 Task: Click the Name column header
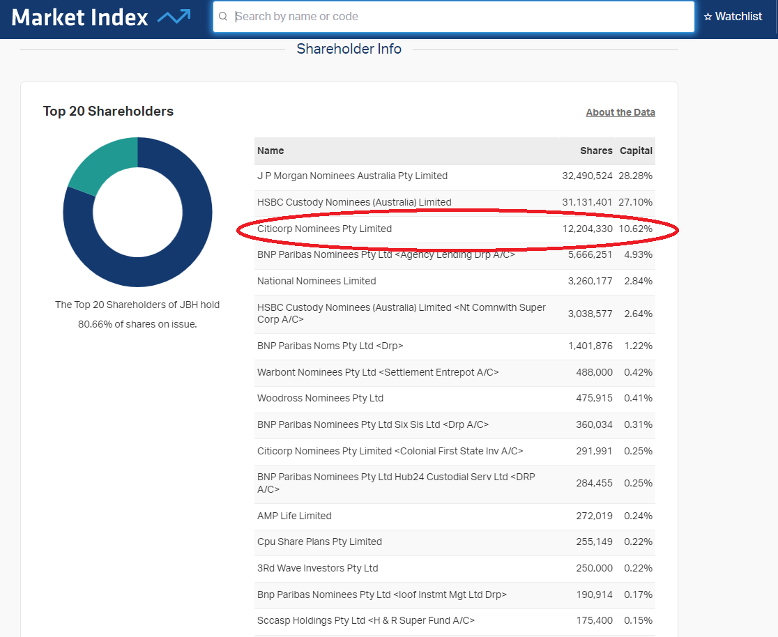pyautogui.click(x=270, y=151)
